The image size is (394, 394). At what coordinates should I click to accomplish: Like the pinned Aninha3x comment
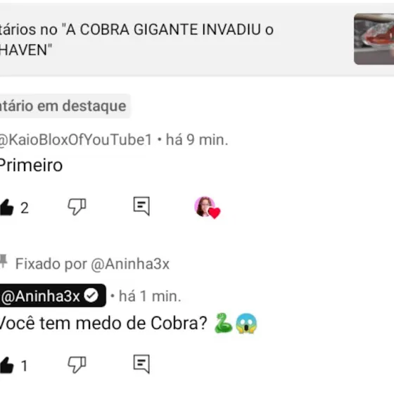(x=6, y=365)
